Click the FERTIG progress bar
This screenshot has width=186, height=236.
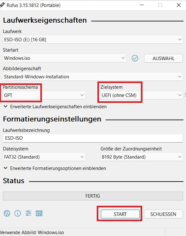(x=93, y=196)
